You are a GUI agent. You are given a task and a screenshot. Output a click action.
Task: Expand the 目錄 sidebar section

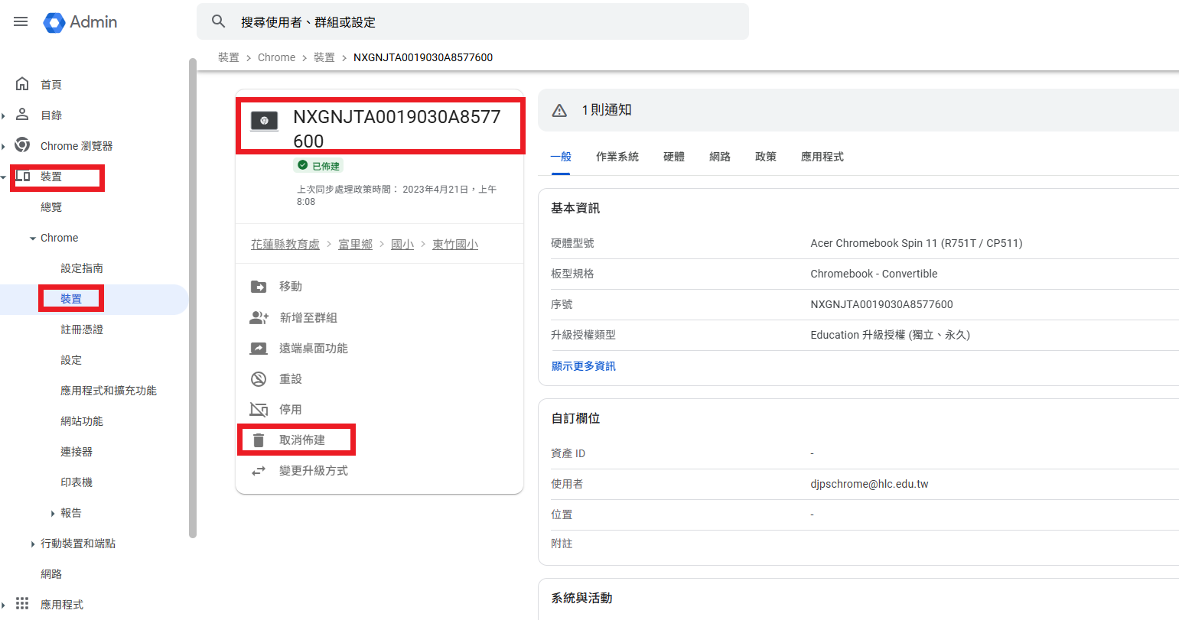pos(4,115)
